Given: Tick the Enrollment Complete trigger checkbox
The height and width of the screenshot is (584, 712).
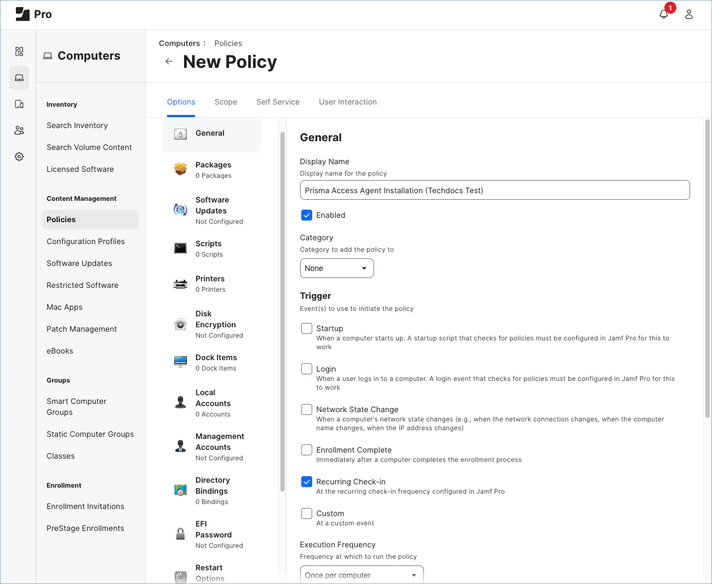Looking at the screenshot, I should (307, 450).
